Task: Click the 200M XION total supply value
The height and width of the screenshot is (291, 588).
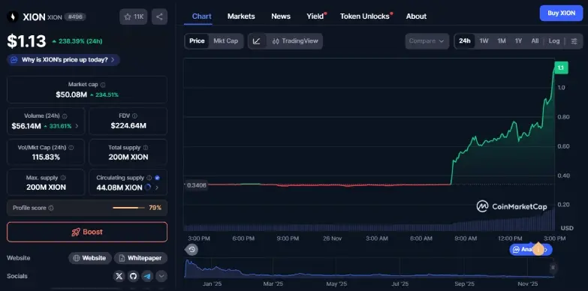Action: tap(128, 157)
